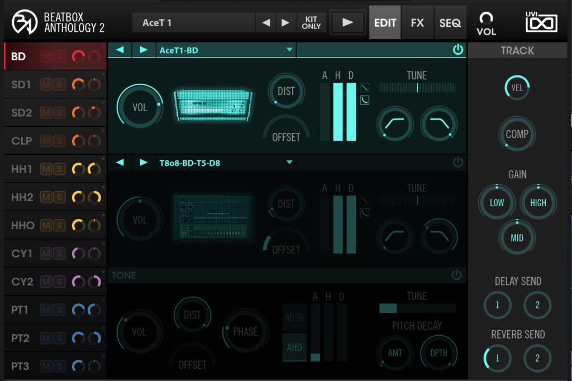Select exponential envelope curve in AceT1-BD layer
572x381 pixels.
pyautogui.click(x=364, y=100)
